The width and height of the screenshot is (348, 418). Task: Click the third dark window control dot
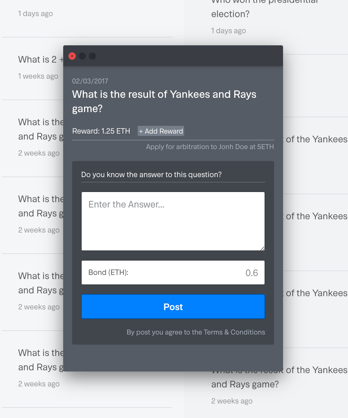click(92, 56)
